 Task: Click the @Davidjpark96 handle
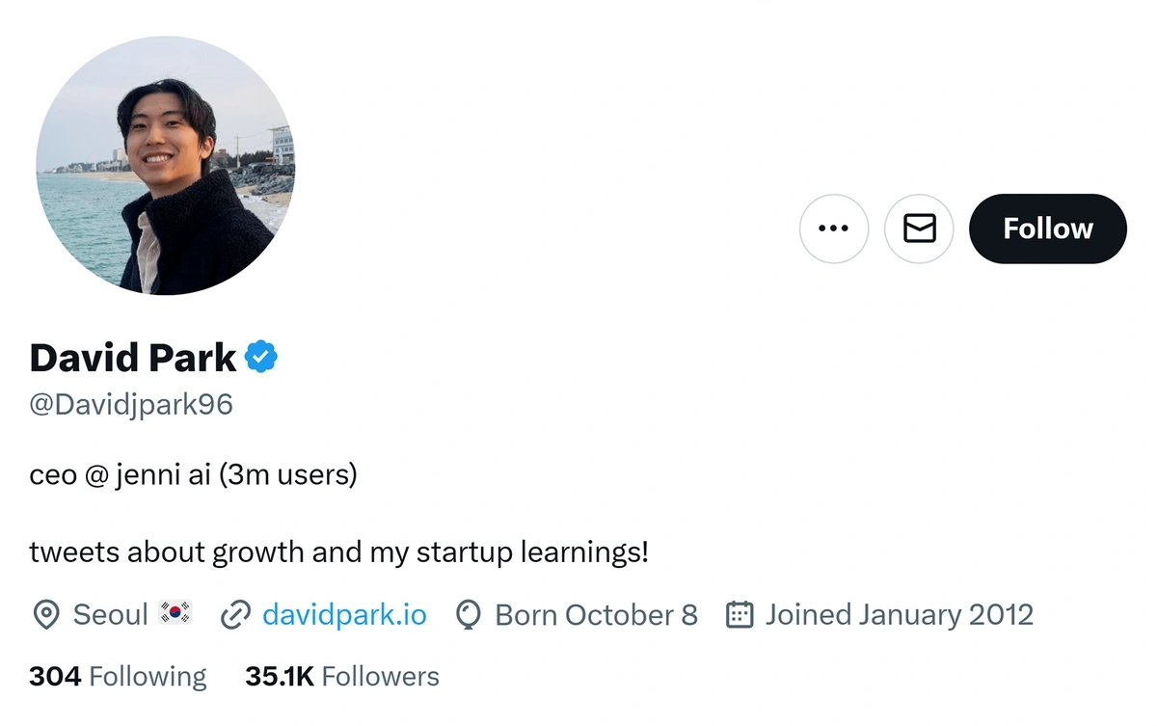point(131,404)
